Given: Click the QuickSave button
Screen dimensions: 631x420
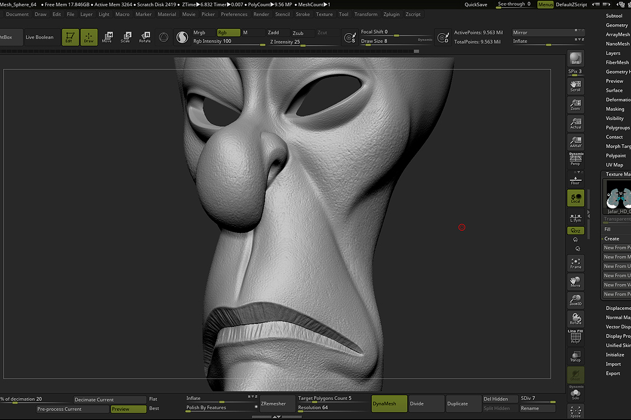Looking at the screenshot, I should pos(476,4).
